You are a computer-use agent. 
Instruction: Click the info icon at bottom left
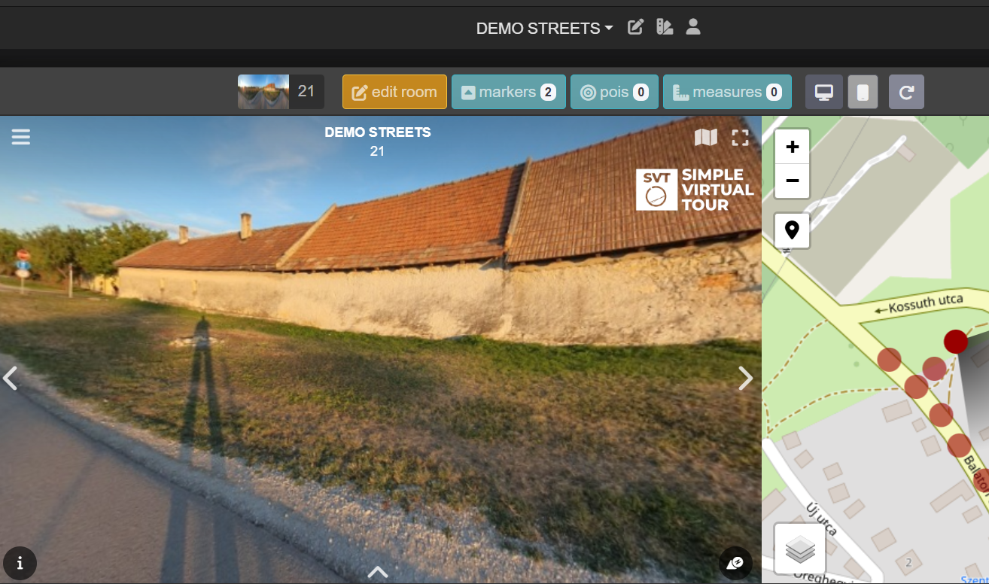20,563
